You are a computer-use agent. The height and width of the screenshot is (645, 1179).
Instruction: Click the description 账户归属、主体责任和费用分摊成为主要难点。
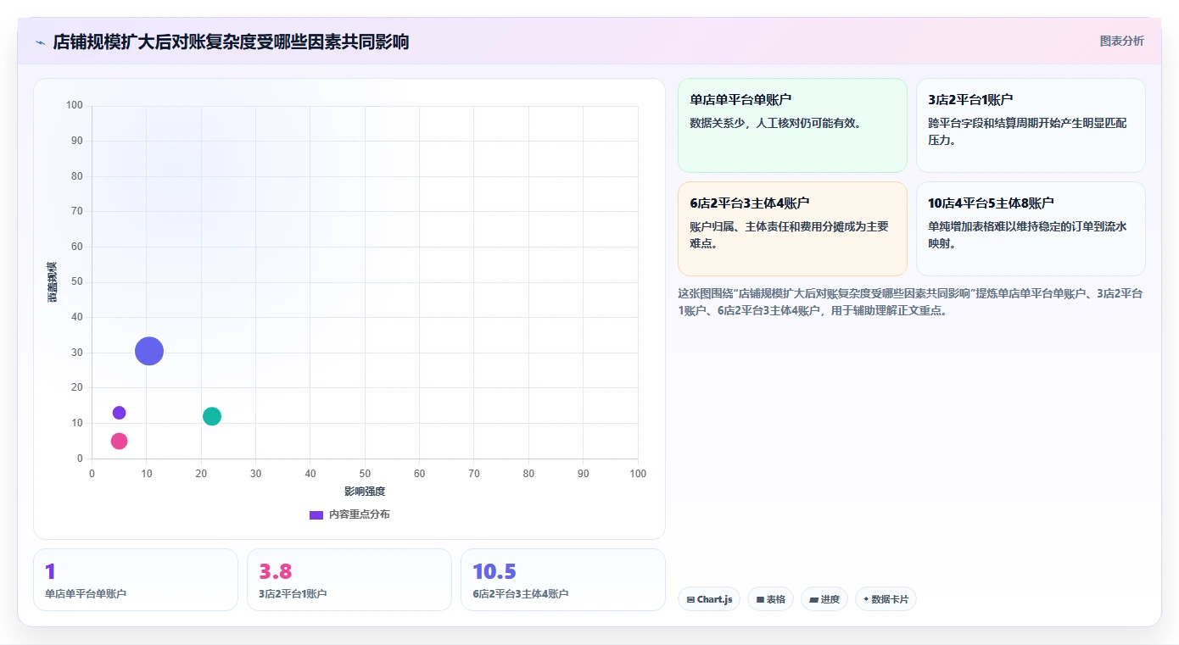pyautogui.click(x=790, y=235)
